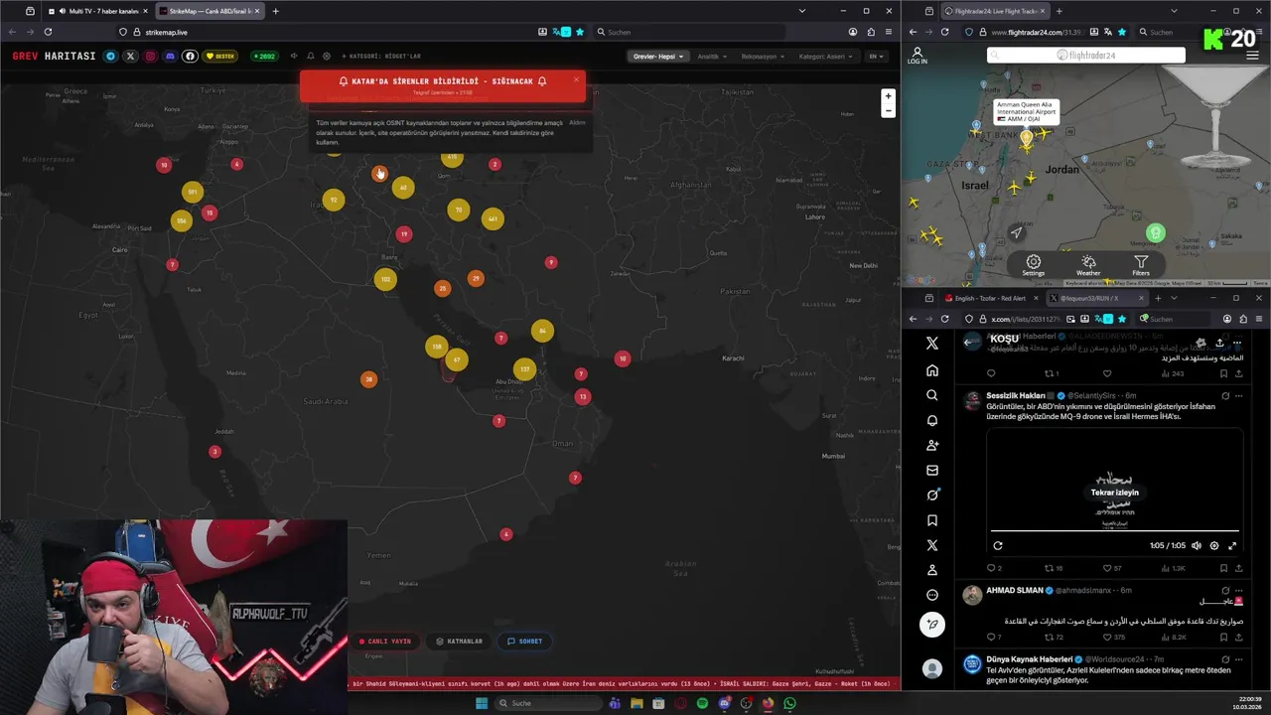
Task: Switch to Multi TV browser tab
Action: (95, 11)
